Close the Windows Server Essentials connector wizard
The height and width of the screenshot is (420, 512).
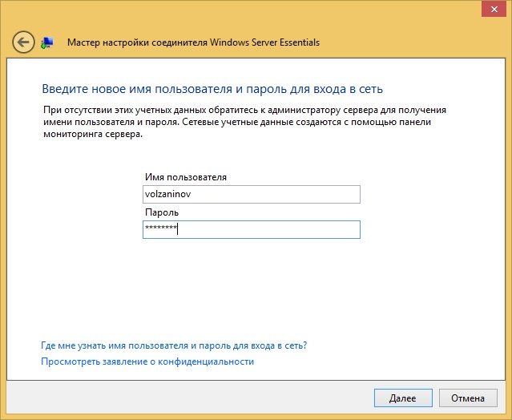pyautogui.click(x=494, y=10)
